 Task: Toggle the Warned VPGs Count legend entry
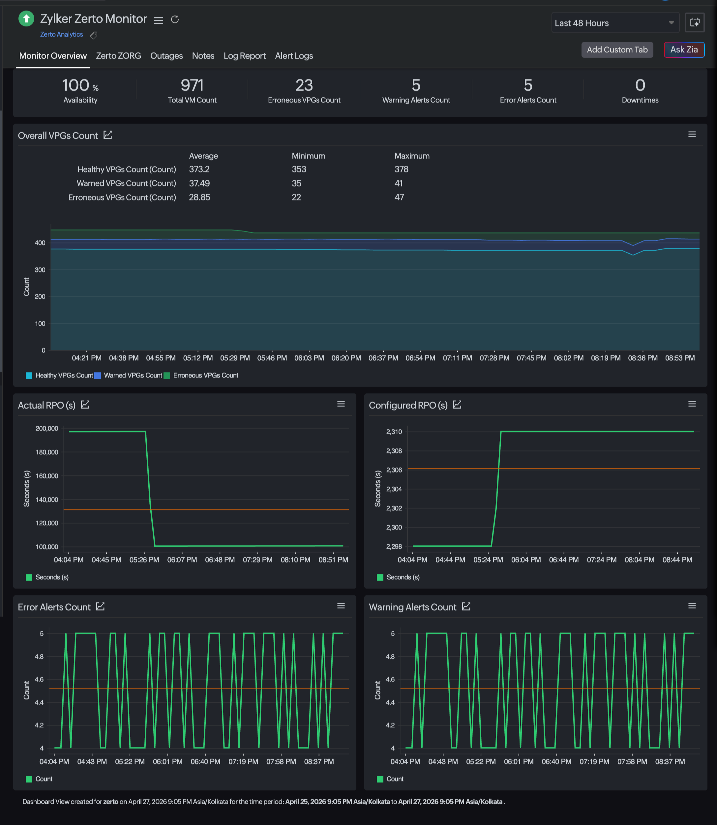point(129,375)
